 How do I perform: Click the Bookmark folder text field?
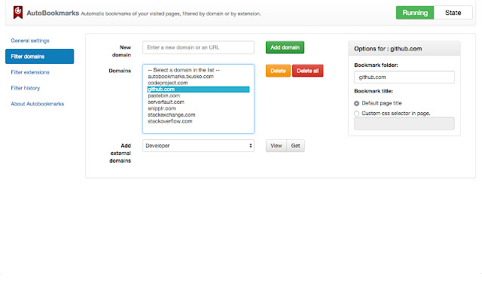point(404,77)
